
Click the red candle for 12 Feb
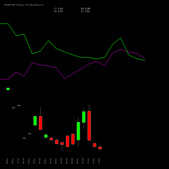95,145
